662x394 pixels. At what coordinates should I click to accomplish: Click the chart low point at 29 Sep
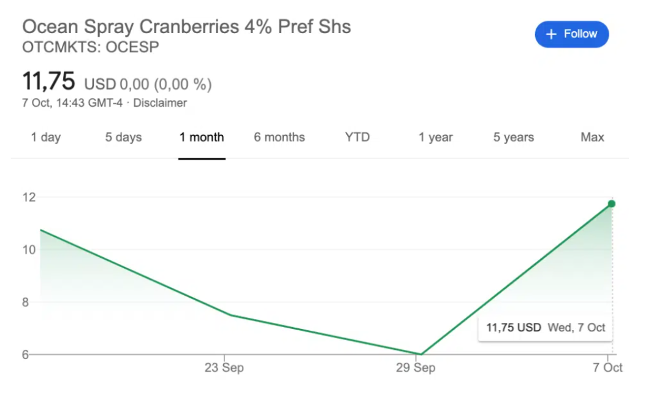click(420, 354)
